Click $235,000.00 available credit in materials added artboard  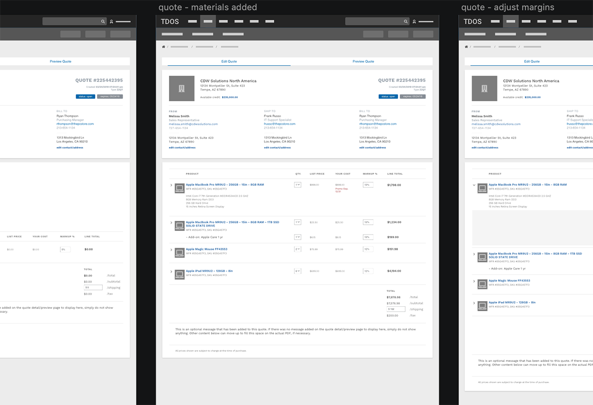[229, 97]
